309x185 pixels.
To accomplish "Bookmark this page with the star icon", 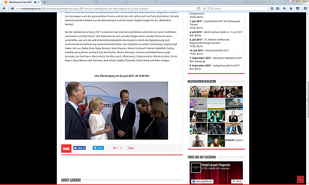I will (x=272, y=9).
